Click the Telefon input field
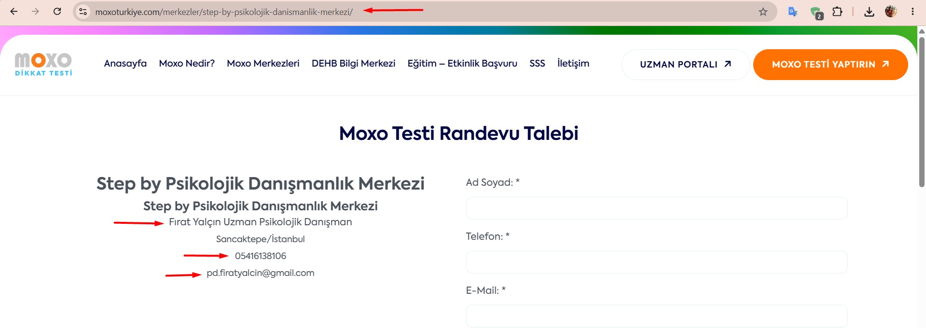This screenshot has height=328, width=926. coord(657,262)
